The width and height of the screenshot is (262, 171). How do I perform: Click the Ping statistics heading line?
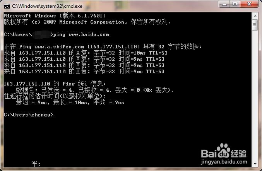[55, 84]
